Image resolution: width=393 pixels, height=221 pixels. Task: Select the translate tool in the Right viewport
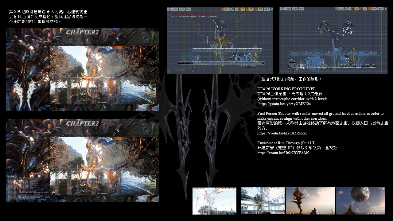coord(336,9)
